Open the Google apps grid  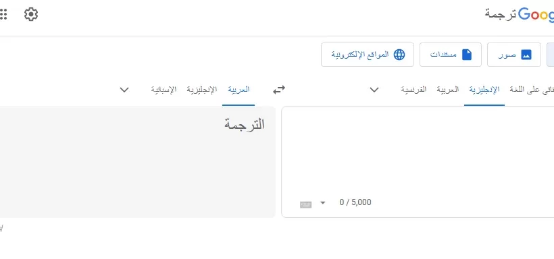point(3,14)
